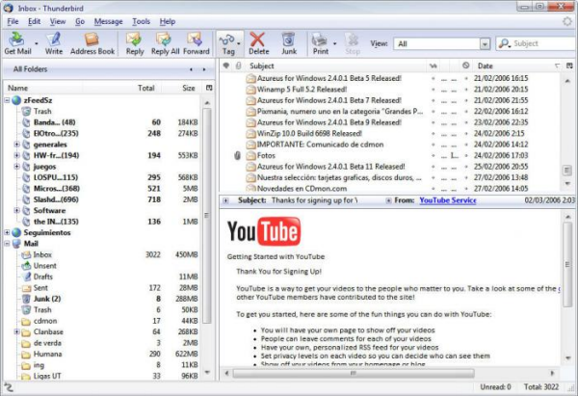The image size is (578, 396).
Task: Click the Subject search field
Action: [539, 43]
